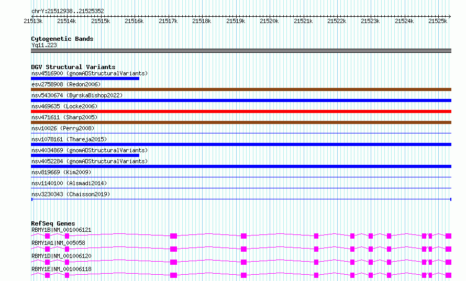Select the blue bar under nsv4052284
Screen dimensions: 466x281
[241, 166]
